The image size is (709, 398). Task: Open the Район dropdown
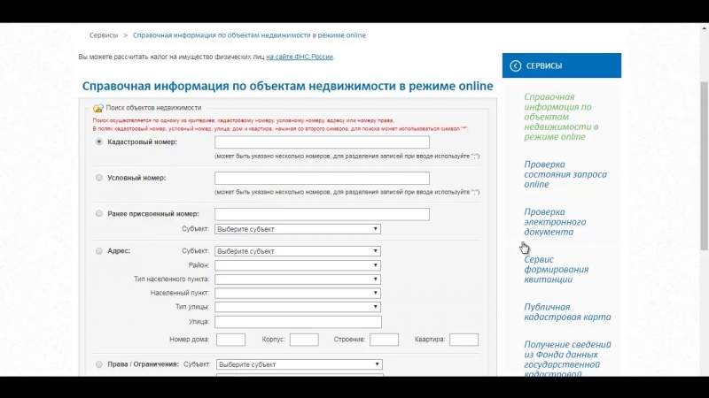[x=298, y=265]
